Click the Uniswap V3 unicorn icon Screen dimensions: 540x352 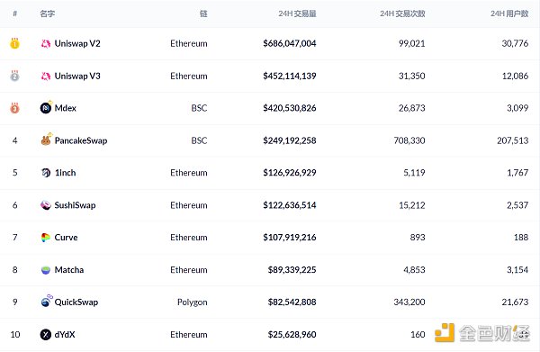click(46, 76)
